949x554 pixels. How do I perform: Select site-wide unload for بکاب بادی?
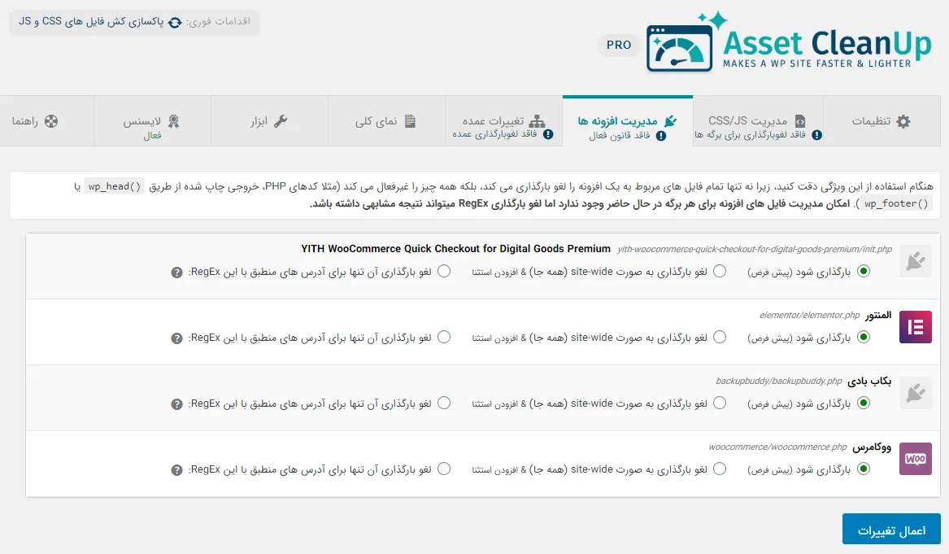coord(720,404)
